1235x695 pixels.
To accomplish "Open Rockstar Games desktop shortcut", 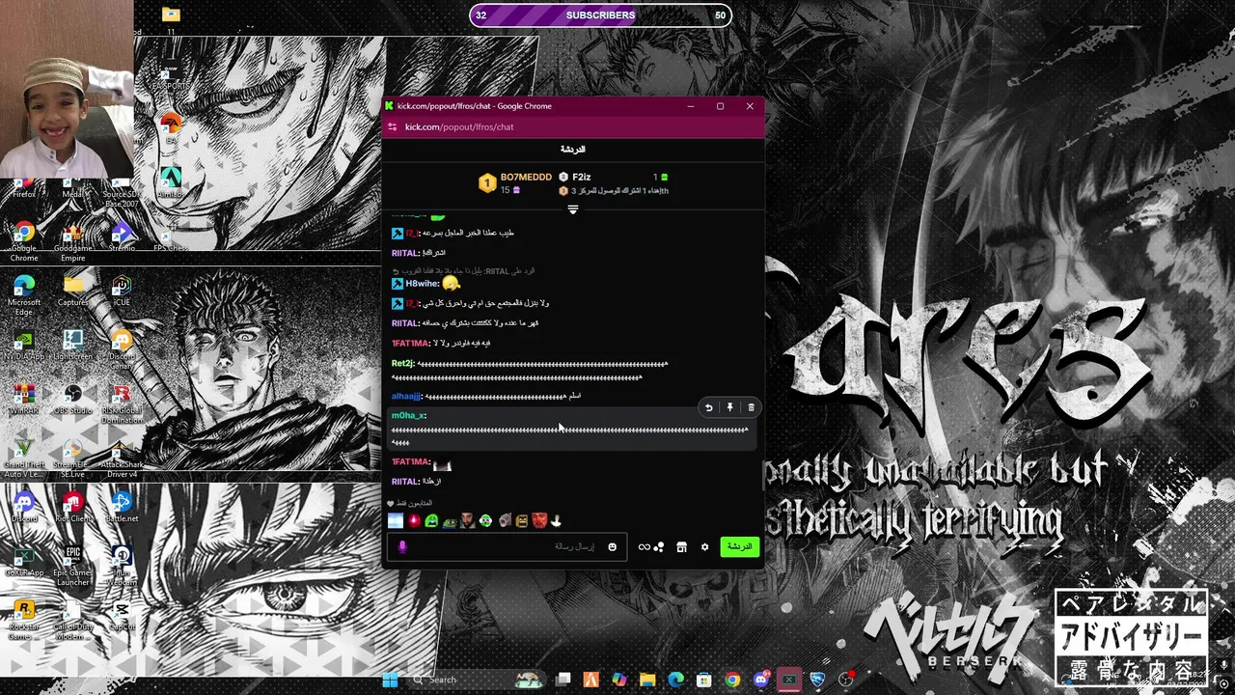I will 24,620.
